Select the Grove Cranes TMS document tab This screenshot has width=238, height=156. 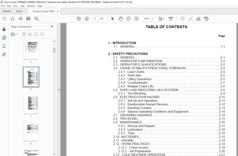click(x=44, y=11)
